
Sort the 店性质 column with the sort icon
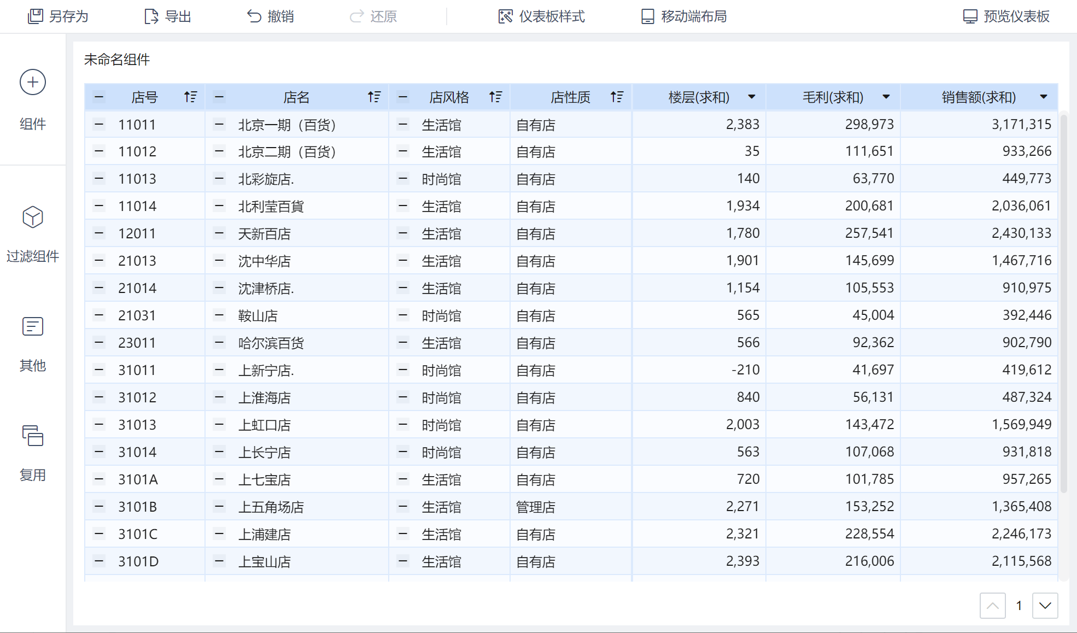click(x=617, y=97)
